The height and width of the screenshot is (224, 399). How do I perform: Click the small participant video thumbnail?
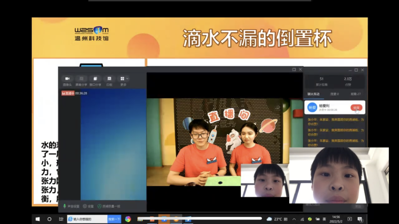click(x=263, y=180)
